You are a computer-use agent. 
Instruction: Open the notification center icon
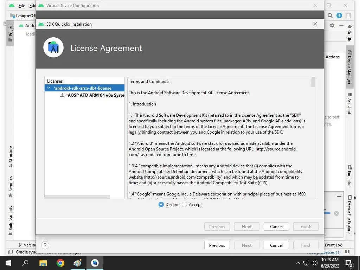tap(349, 263)
